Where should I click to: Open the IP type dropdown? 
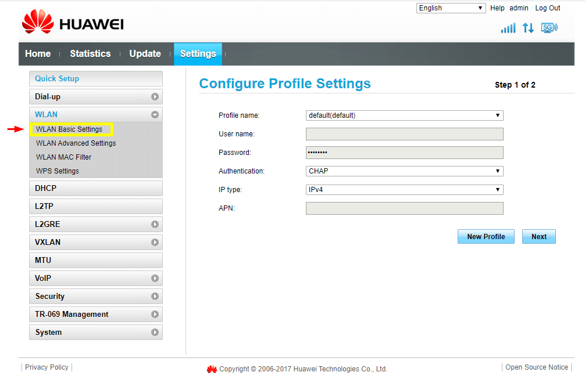click(404, 190)
